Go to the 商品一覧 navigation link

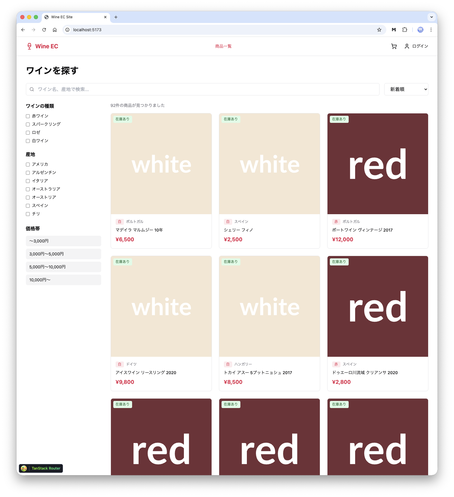(x=223, y=46)
